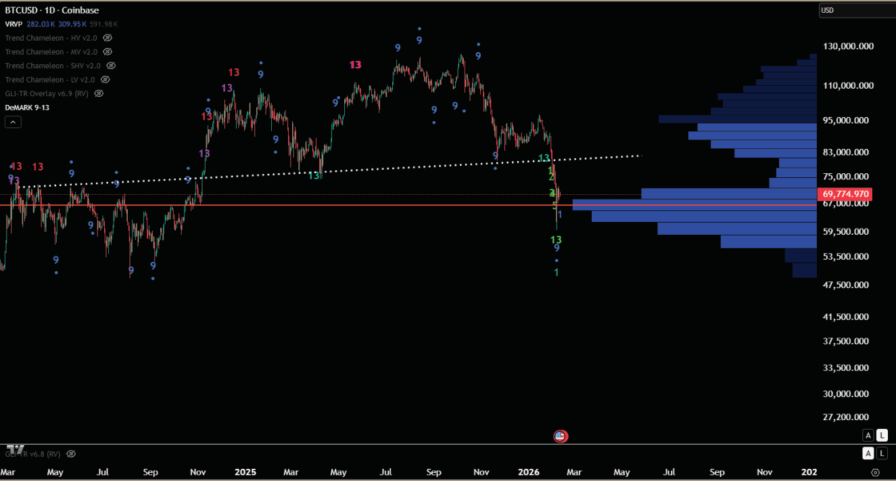Click the 130,000.000 price axis label
Screen dimensions: 896x481
(848, 46)
